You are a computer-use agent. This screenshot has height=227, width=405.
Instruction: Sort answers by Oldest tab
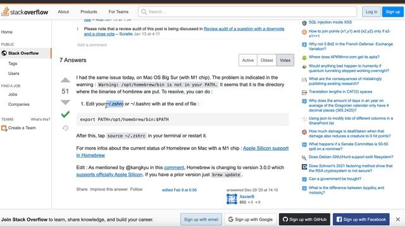pos(266,61)
